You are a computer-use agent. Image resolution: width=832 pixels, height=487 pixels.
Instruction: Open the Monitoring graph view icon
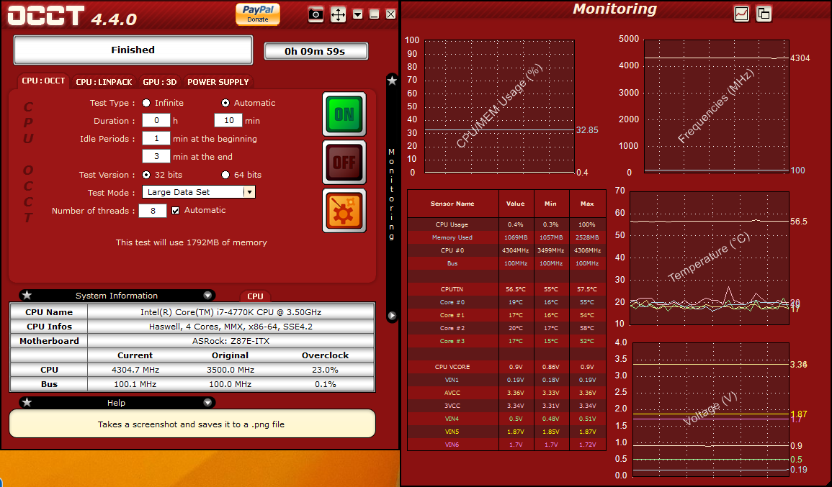click(741, 14)
